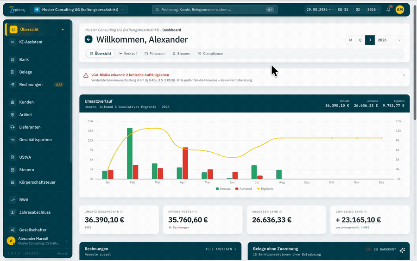Click the Muster Consulting breadcrumb link
The height and width of the screenshot is (261, 417).
(122, 30)
